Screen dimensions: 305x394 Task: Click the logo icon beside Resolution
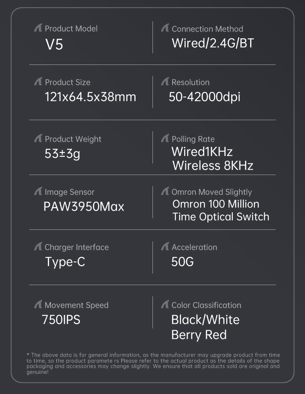[x=165, y=82]
